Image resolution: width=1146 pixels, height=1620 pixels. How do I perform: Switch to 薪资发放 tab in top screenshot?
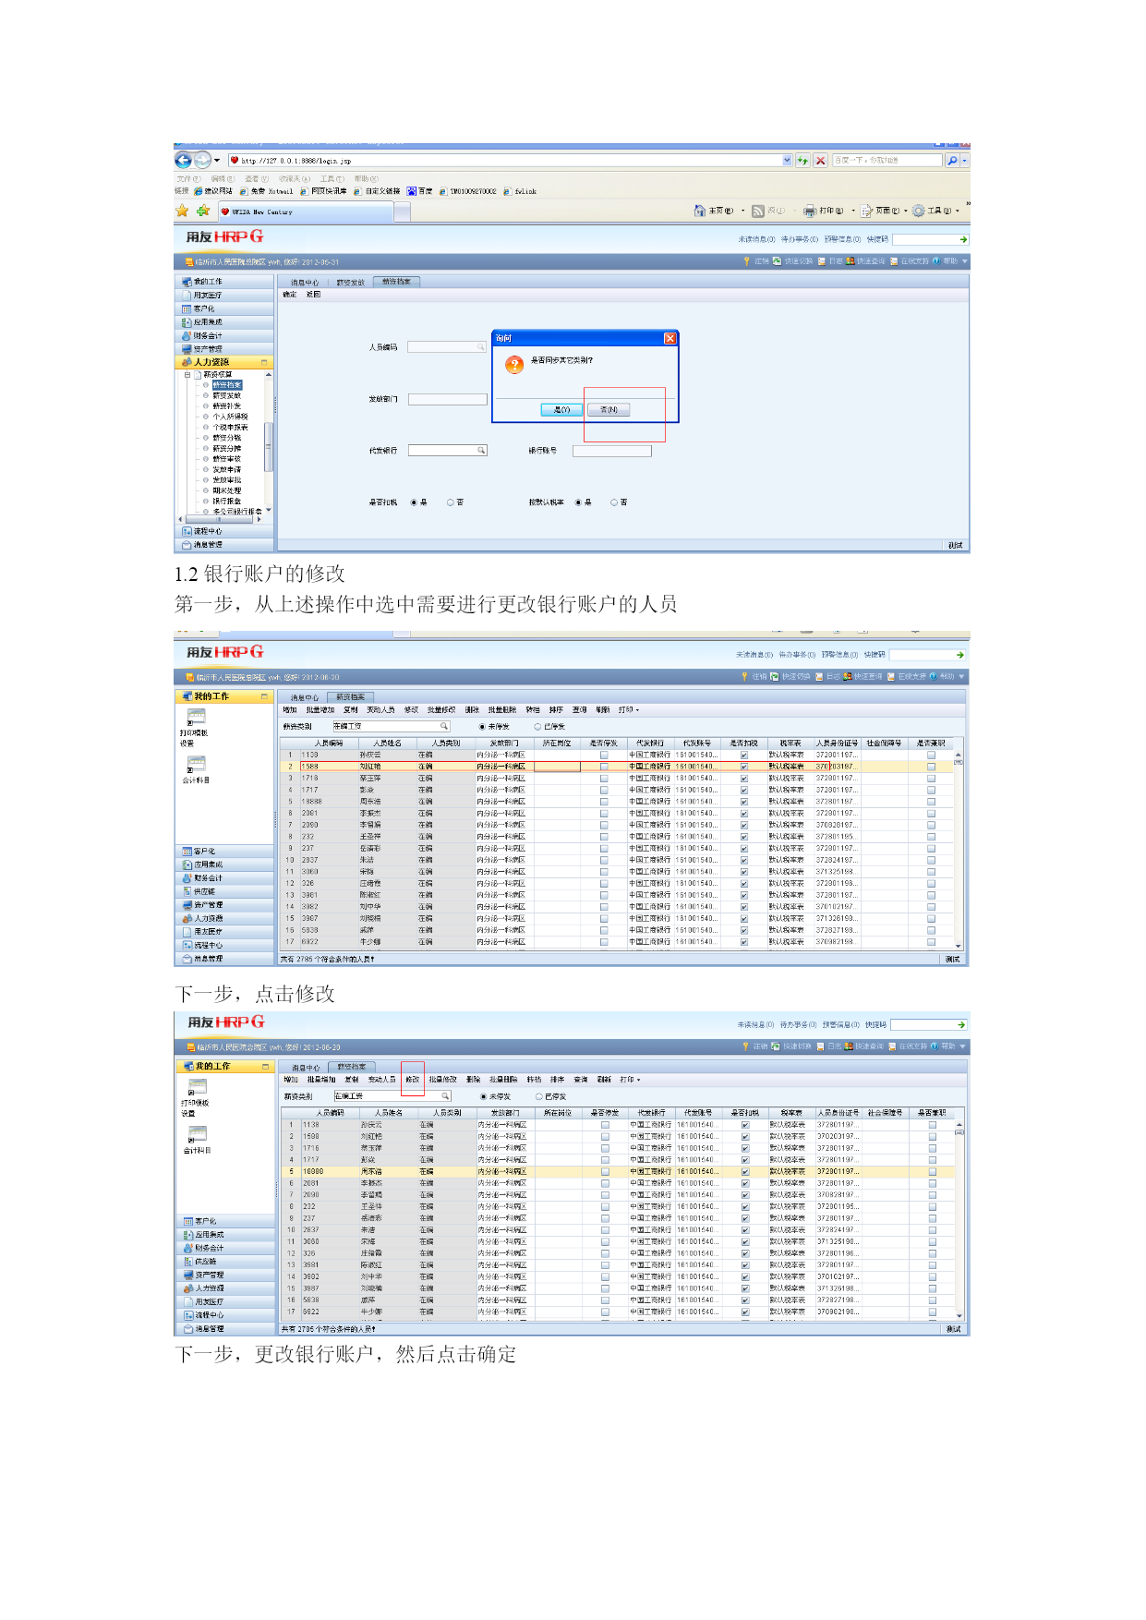tap(350, 283)
